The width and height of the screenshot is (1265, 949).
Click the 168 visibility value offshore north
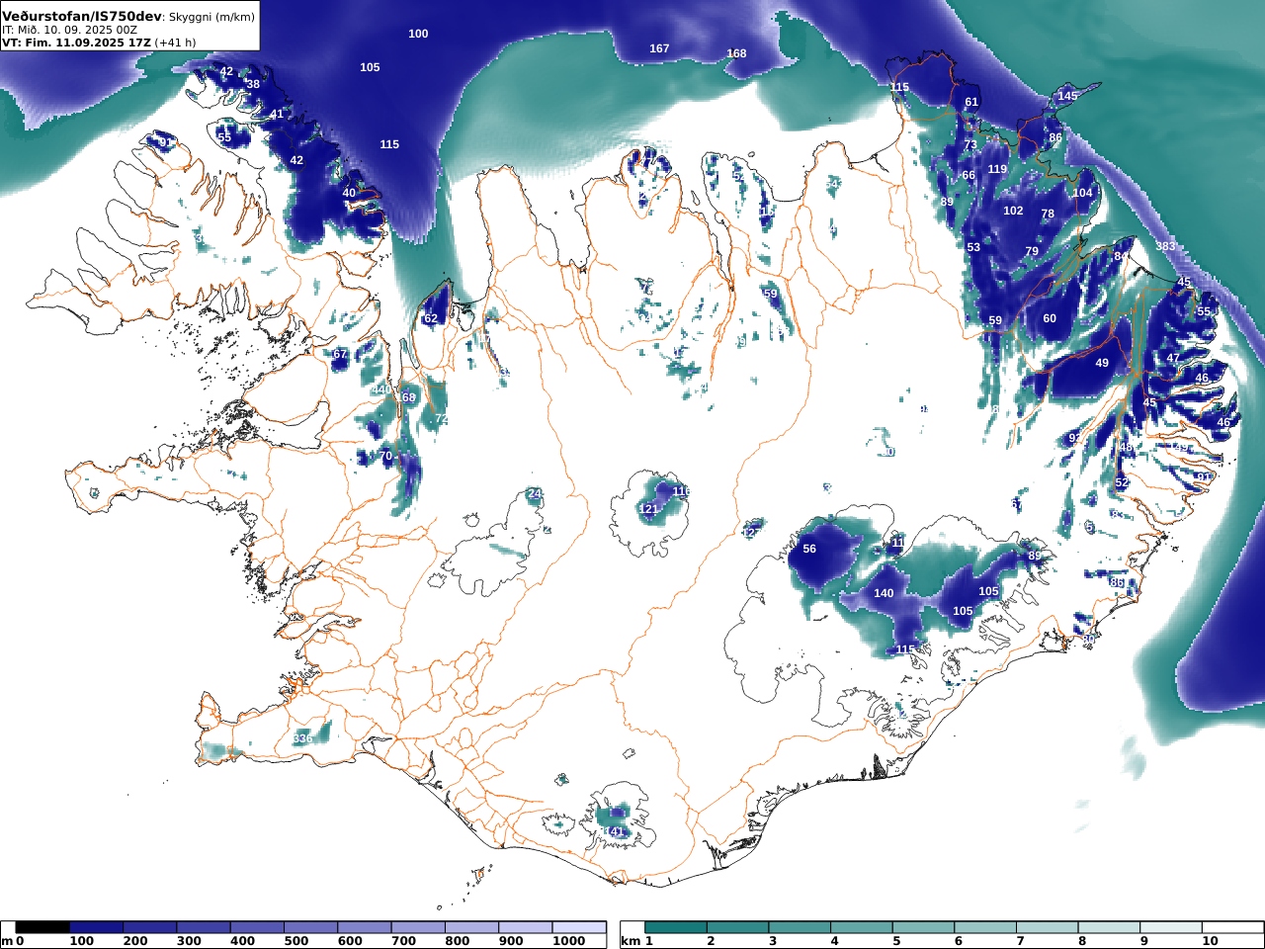pyautogui.click(x=736, y=53)
